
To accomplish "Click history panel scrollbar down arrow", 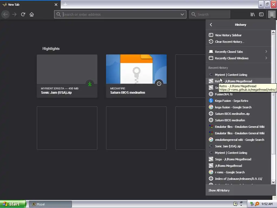I will pos(273,182).
